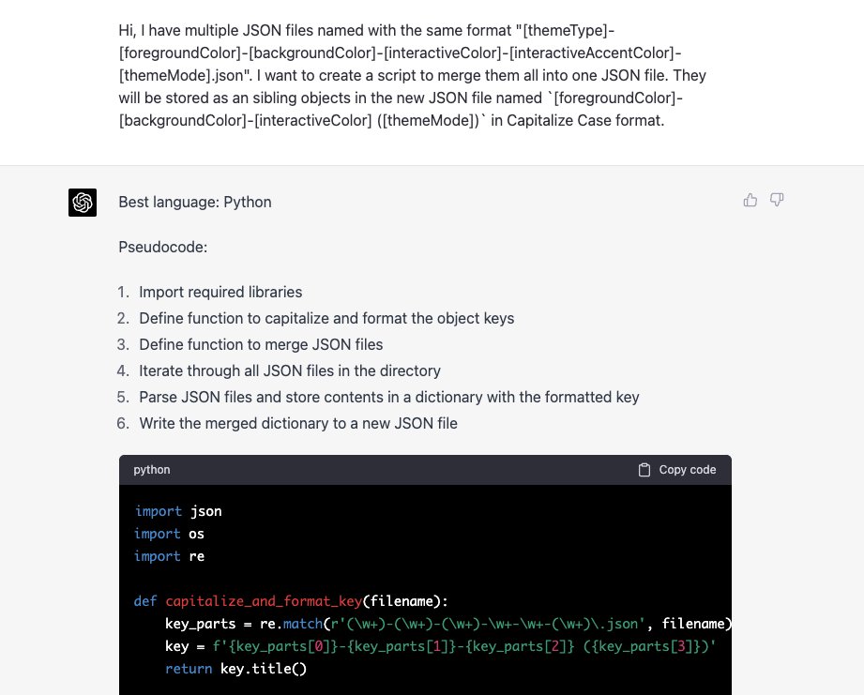Click the 'import re' code line
The image size is (864, 695).
click(169, 557)
